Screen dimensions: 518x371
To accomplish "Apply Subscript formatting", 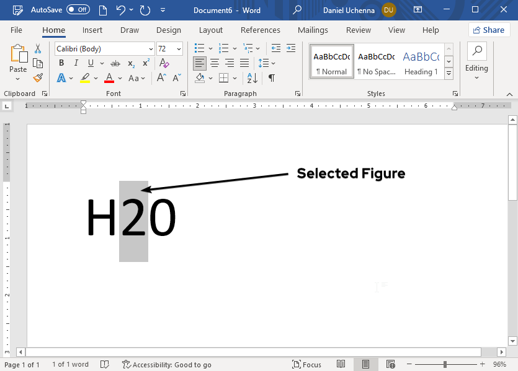I will coord(131,63).
